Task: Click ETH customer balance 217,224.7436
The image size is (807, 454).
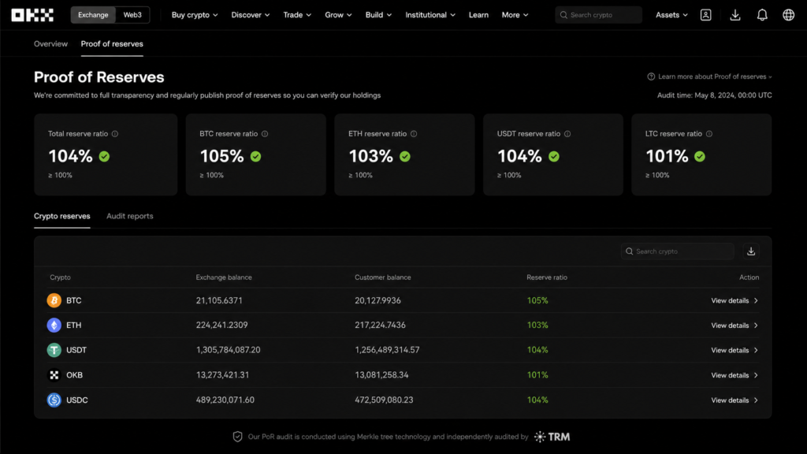Action: (x=380, y=326)
